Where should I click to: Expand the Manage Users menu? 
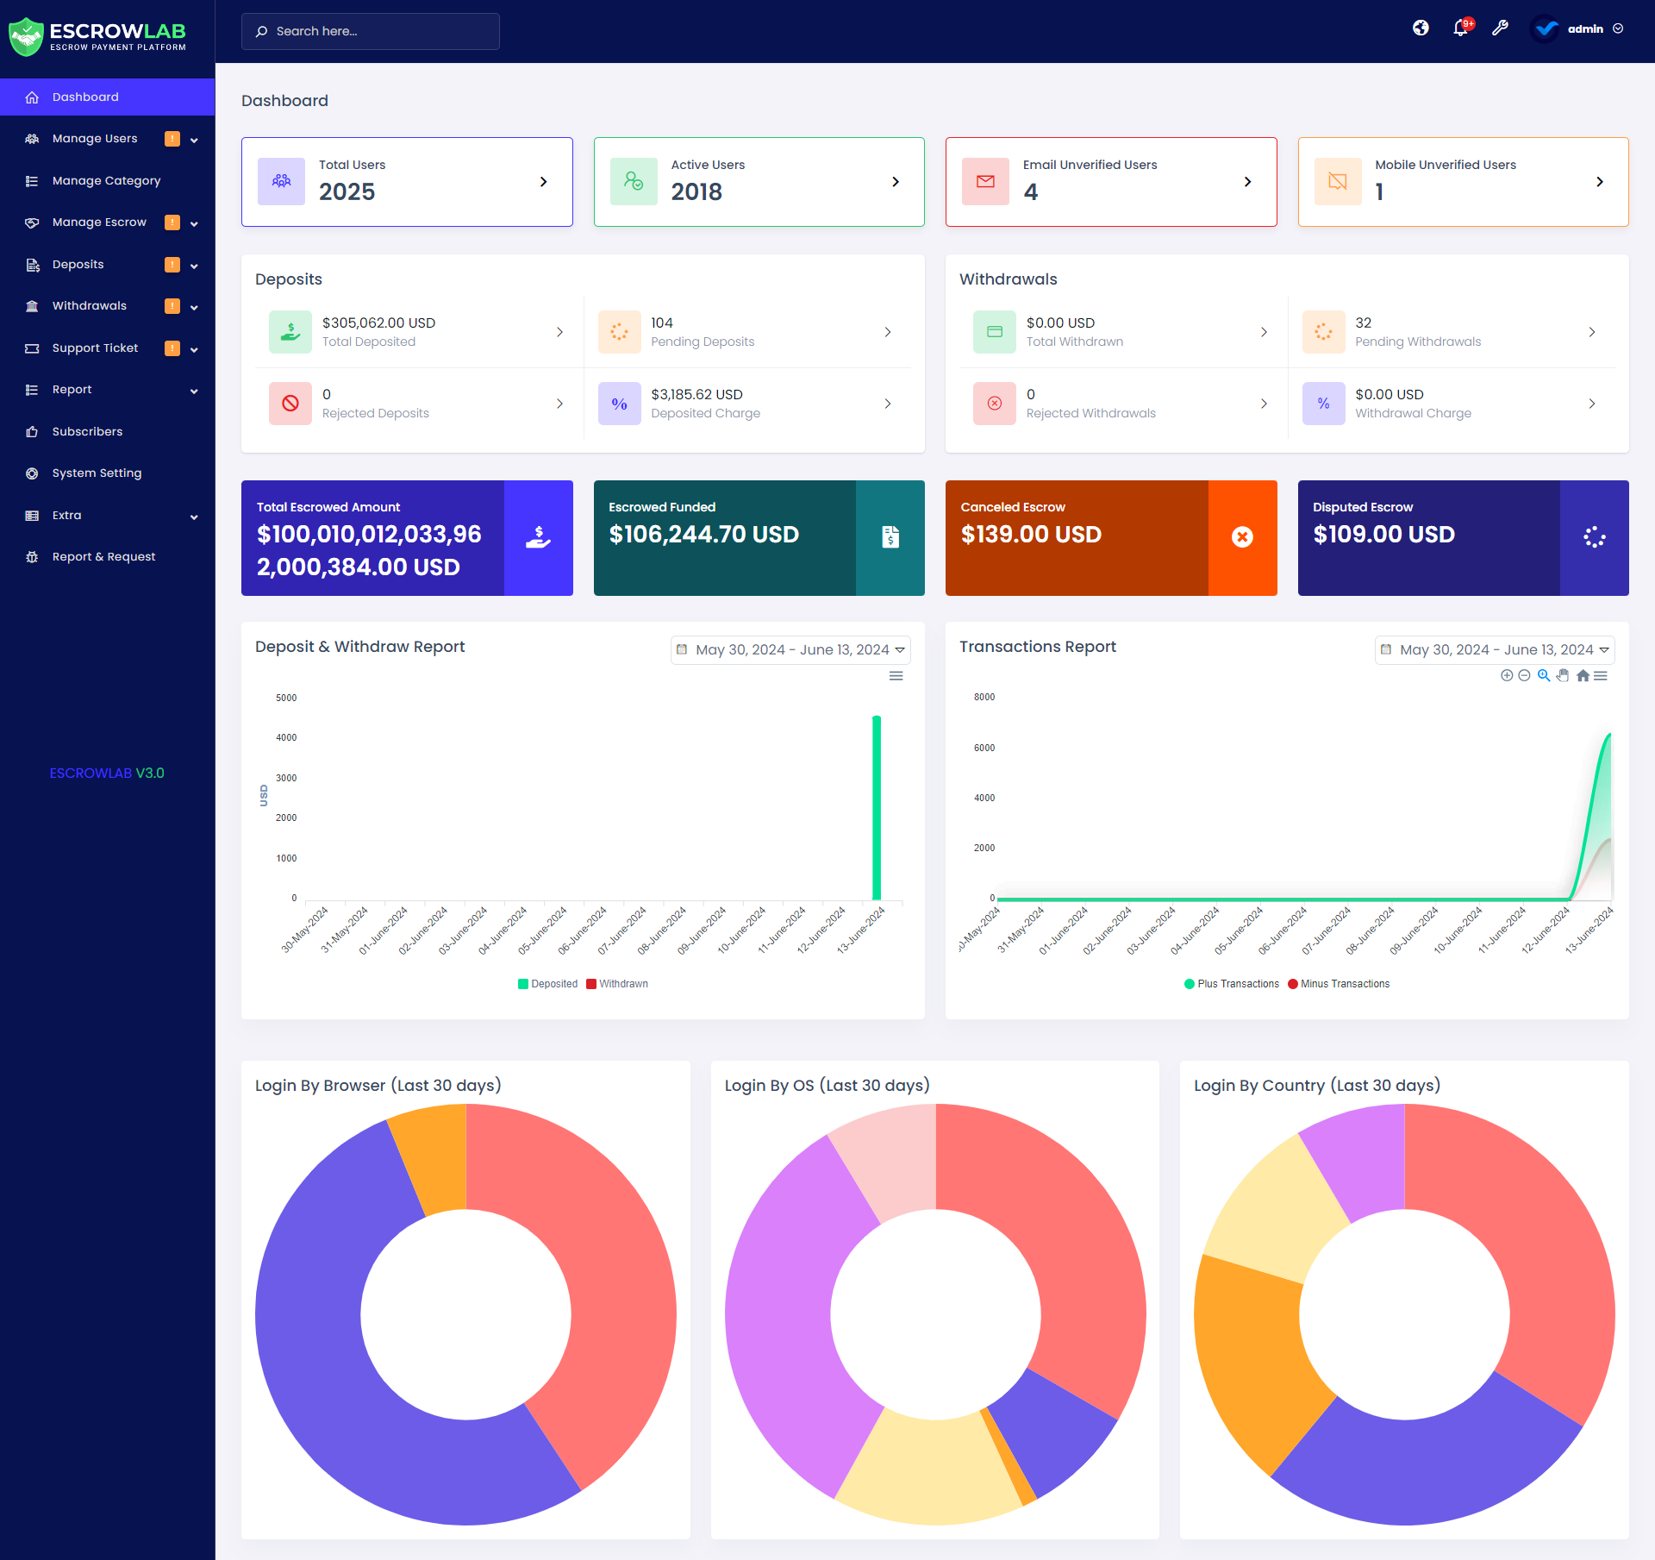tap(95, 138)
